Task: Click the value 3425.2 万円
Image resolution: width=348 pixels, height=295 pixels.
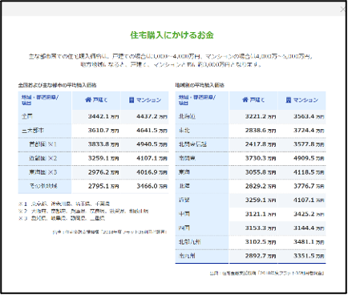Action: click(309, 214)
